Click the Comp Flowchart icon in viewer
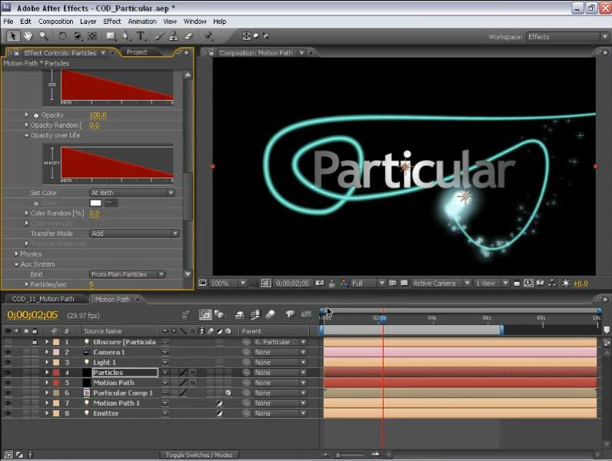The width and height of the screenshot is (612, 461). [552, 284]
